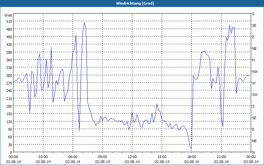Pick the S compass label level with 180
264x165 pixels.
(x=253, y=106)
